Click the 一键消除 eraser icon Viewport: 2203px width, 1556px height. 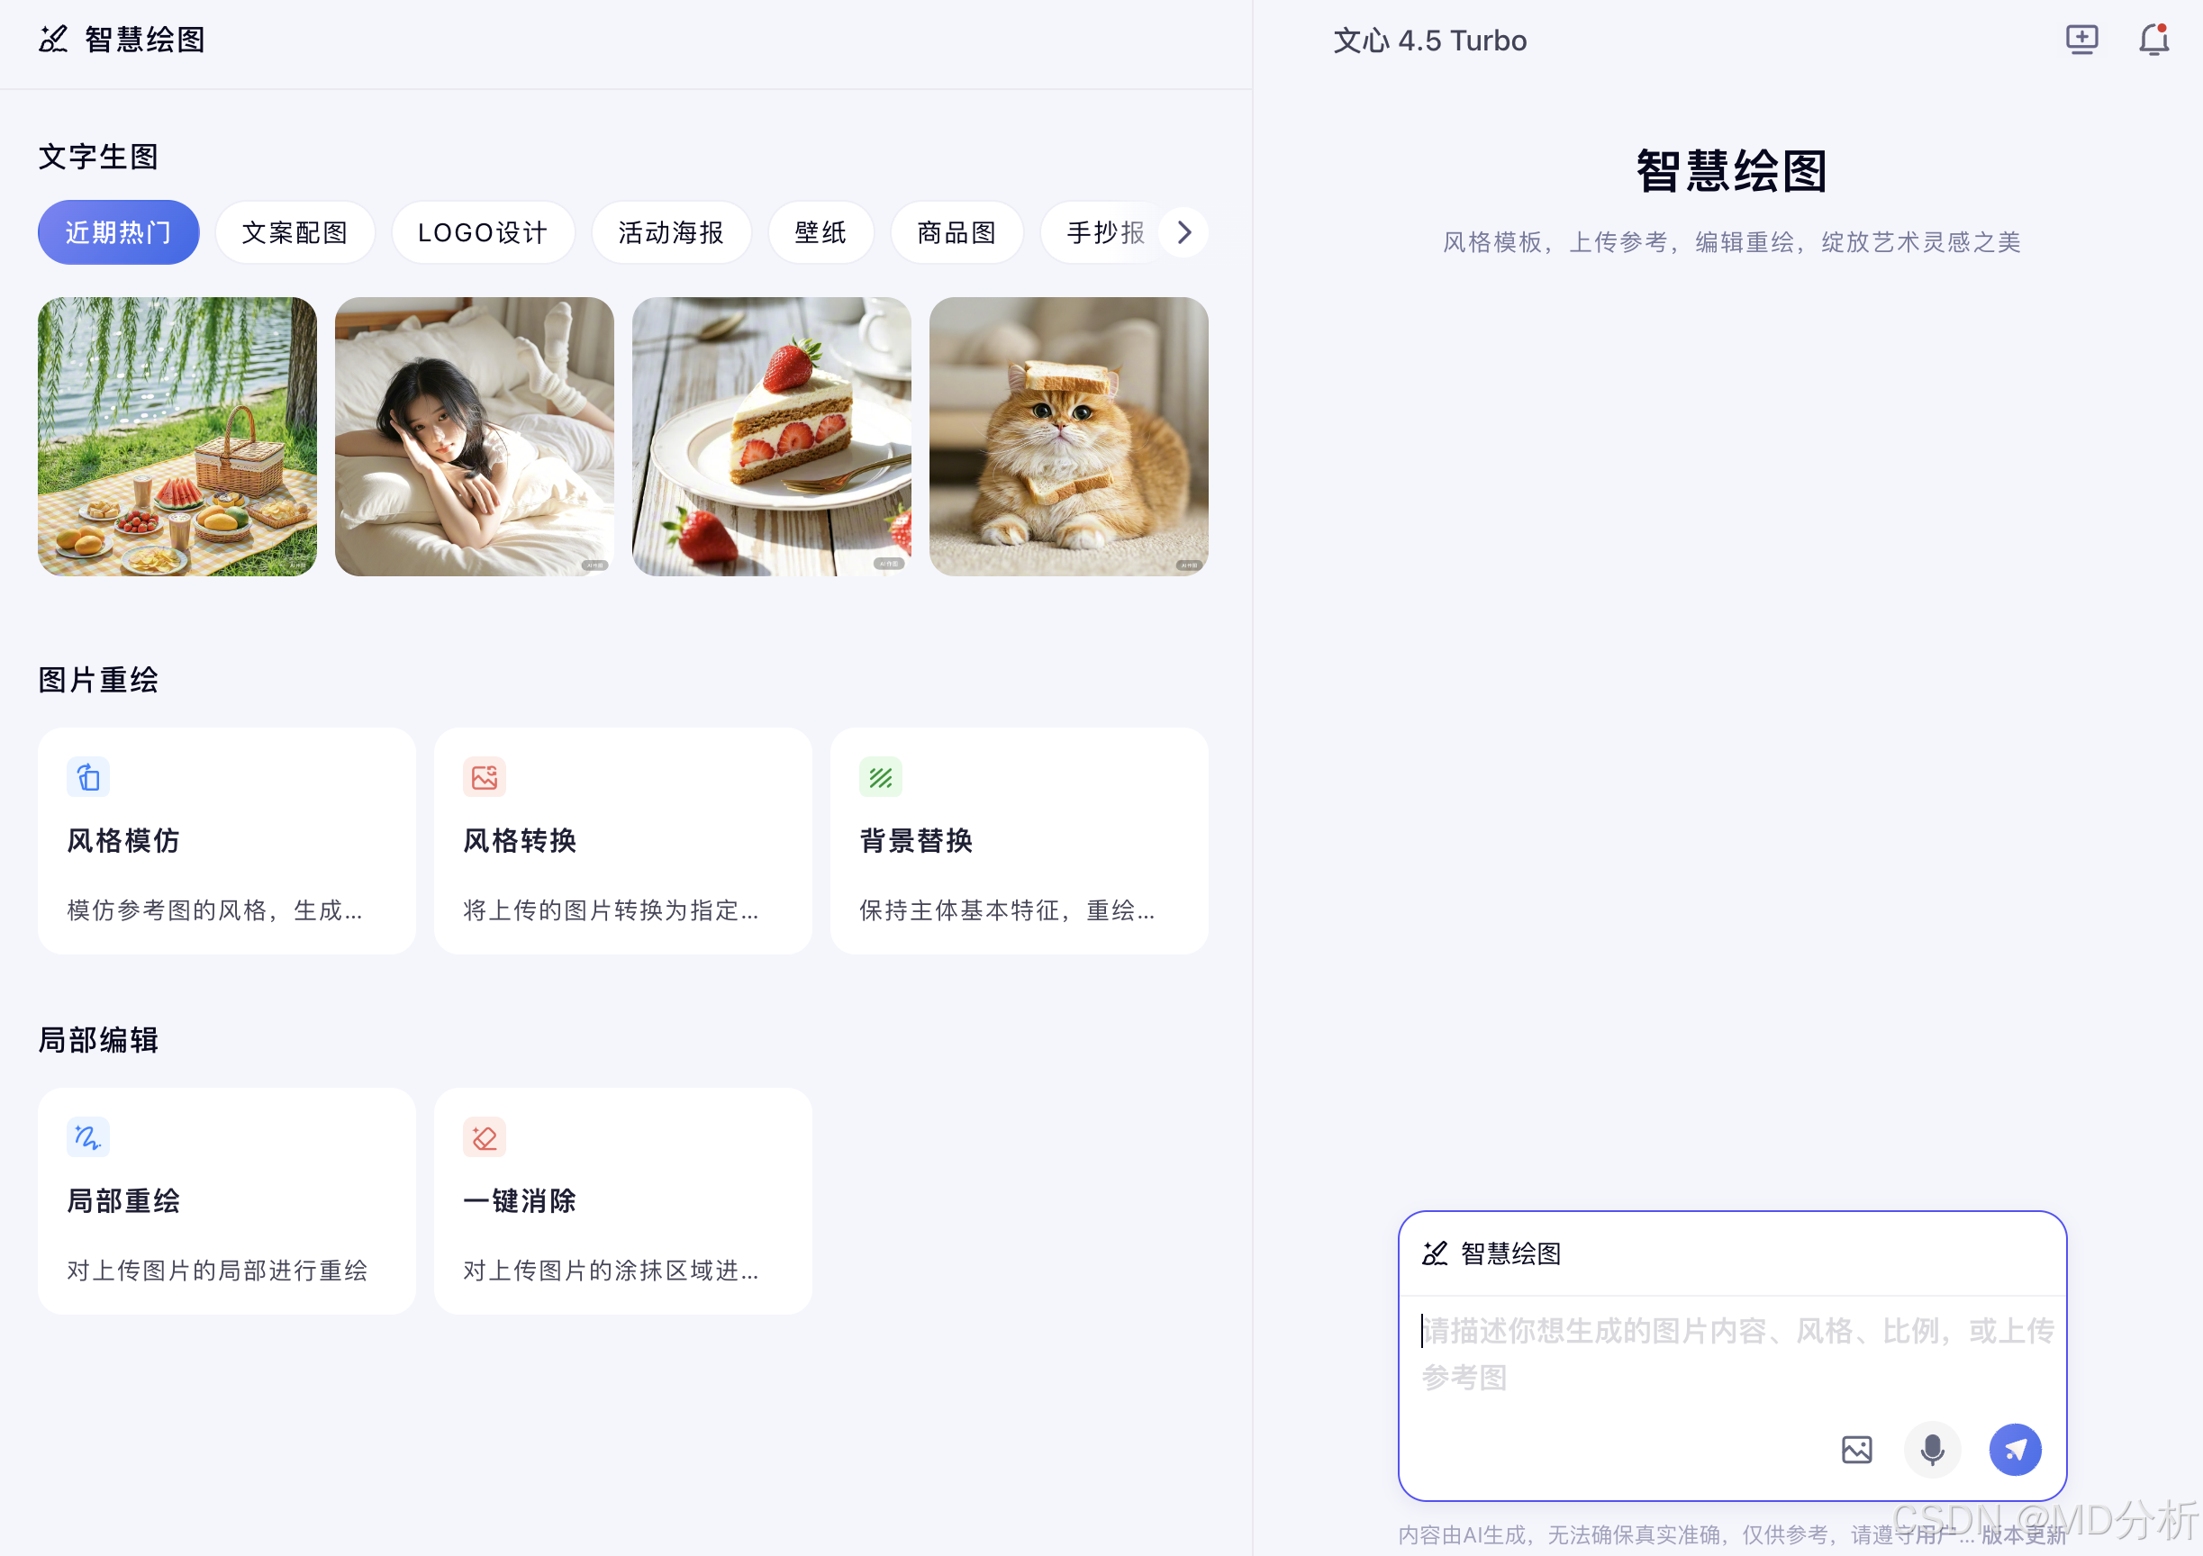485,1136
